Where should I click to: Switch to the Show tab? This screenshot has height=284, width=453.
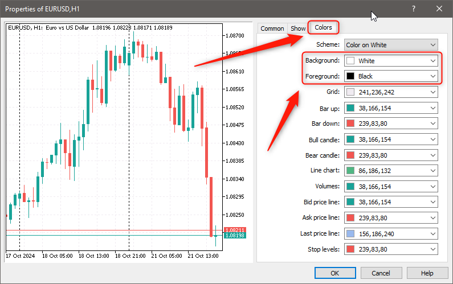[x=298, y=28]
